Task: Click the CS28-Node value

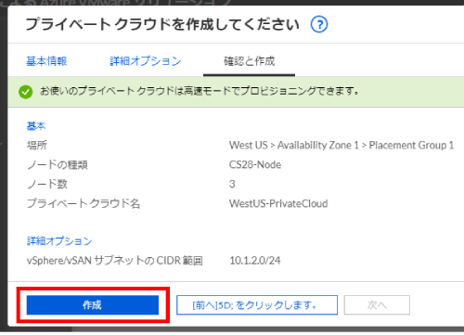Action: click(x=255, y=164)
